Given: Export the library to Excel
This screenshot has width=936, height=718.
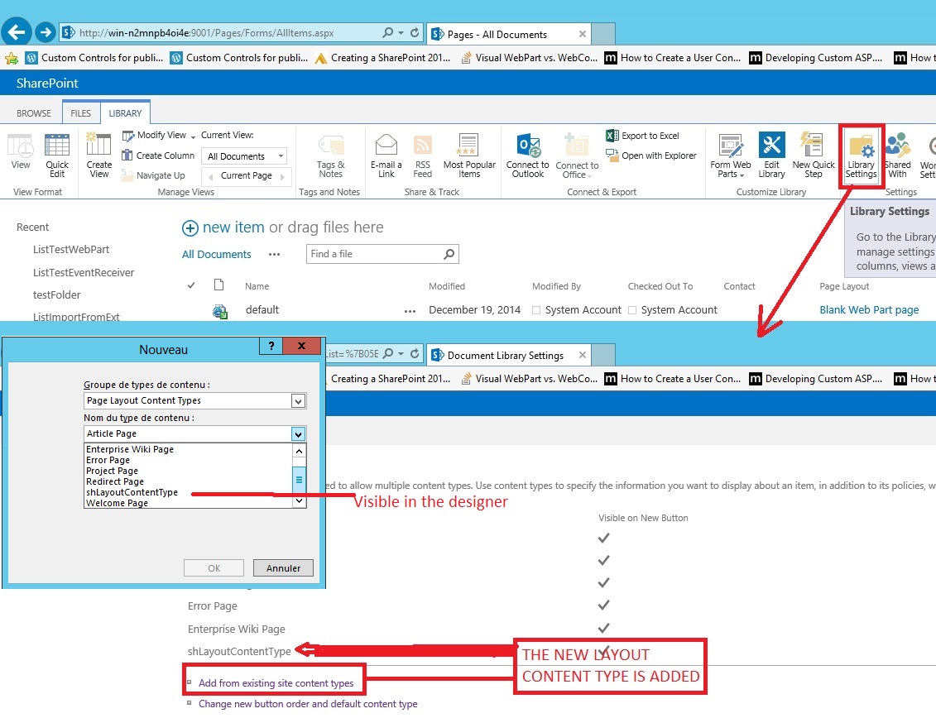Looking at the screenshot, I should click(642, 136).
